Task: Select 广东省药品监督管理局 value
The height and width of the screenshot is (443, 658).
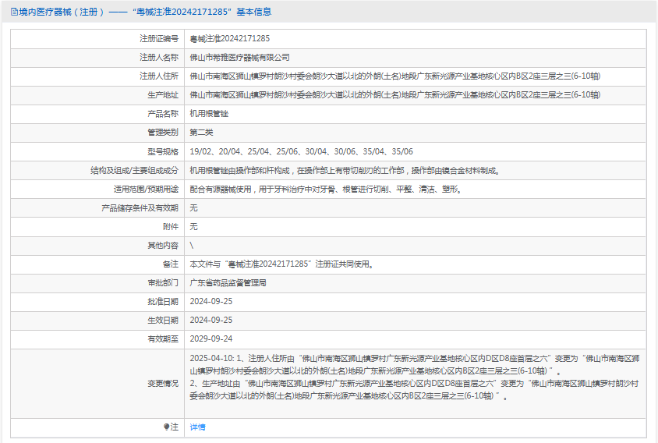Action: [x=228, y=283]
